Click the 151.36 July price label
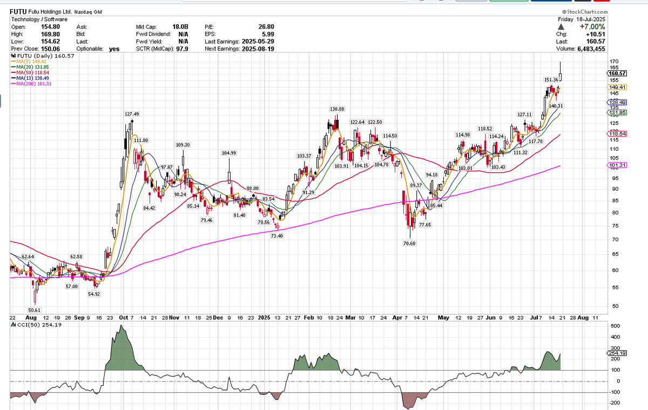This screenshot has width=648, height=410. pyautogui.click(x=551, y=80)
